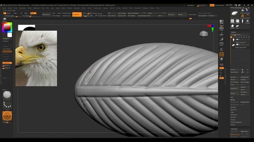Click the lock camera icon on the right shelf

click(x=221, y=39)
